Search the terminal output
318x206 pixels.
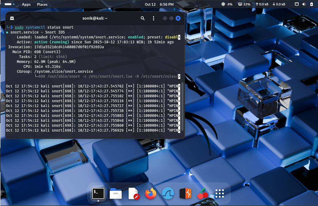coord(143,18)
